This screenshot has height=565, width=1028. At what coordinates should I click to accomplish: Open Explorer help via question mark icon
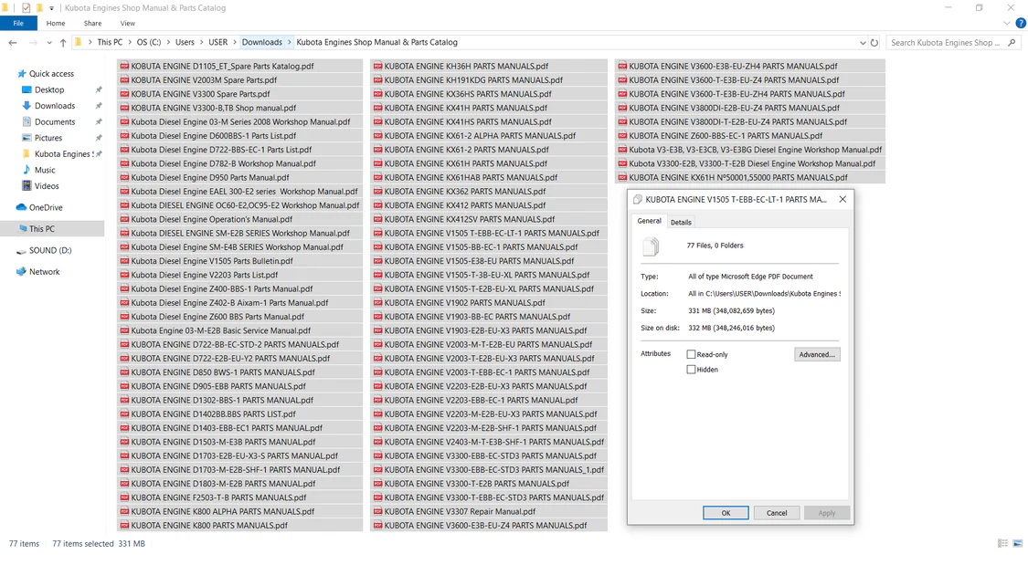click(x=1021, y=23)
